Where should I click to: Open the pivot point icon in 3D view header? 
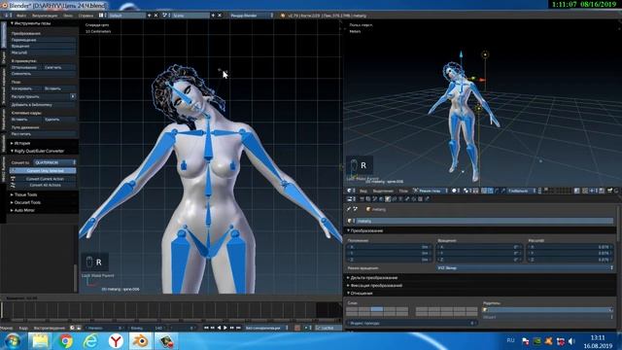coord(466,191)
